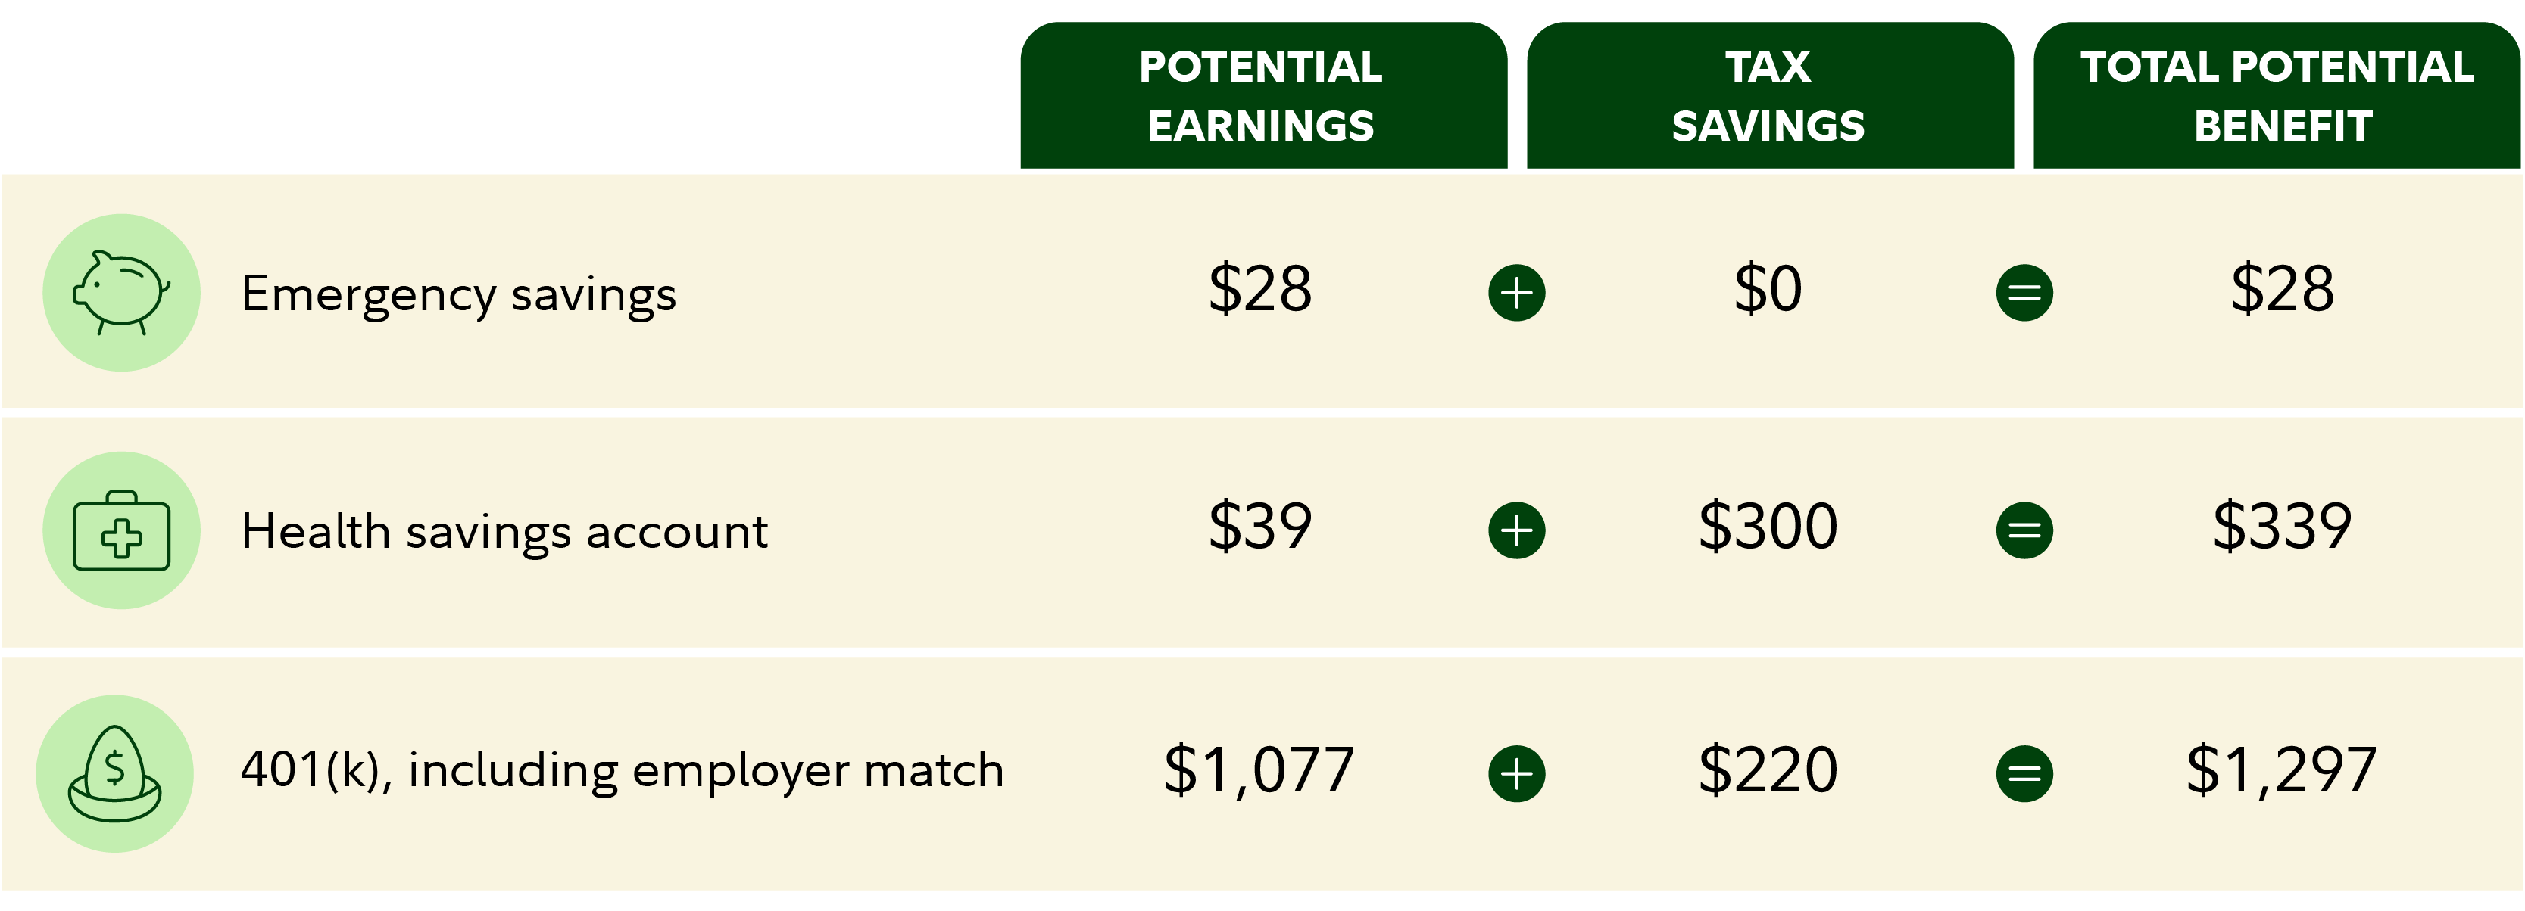Click the nest egg dollar icon

tap(114, 773)
